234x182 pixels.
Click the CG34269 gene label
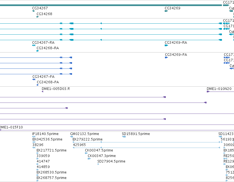(x=172, y=8)
